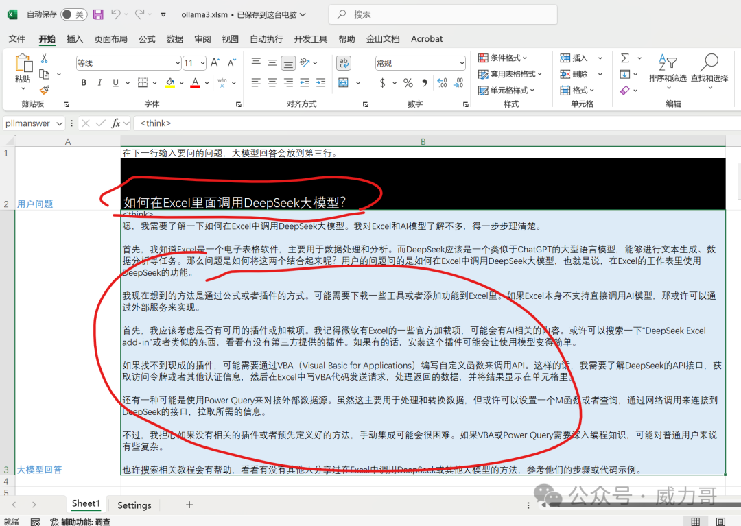Click the insert function fx icon

click(117, 123)
